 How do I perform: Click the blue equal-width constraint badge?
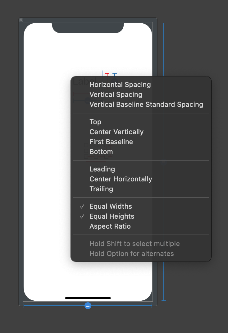(88, 306)
